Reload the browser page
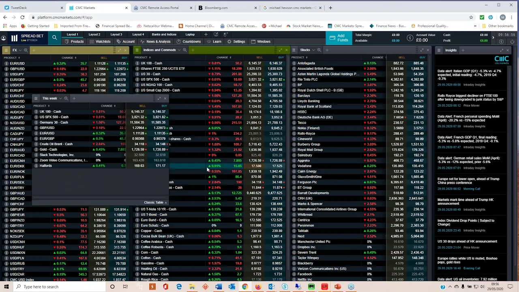This screenshot has width=519, height=292. (22, 17)
